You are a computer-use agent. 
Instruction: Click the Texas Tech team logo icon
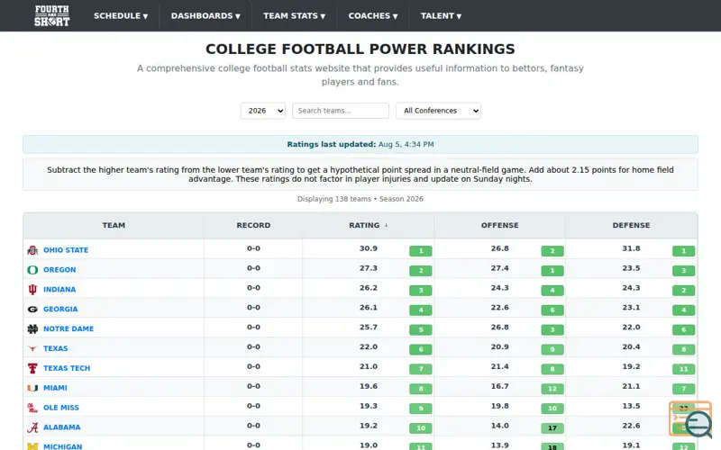coord(32,368)
